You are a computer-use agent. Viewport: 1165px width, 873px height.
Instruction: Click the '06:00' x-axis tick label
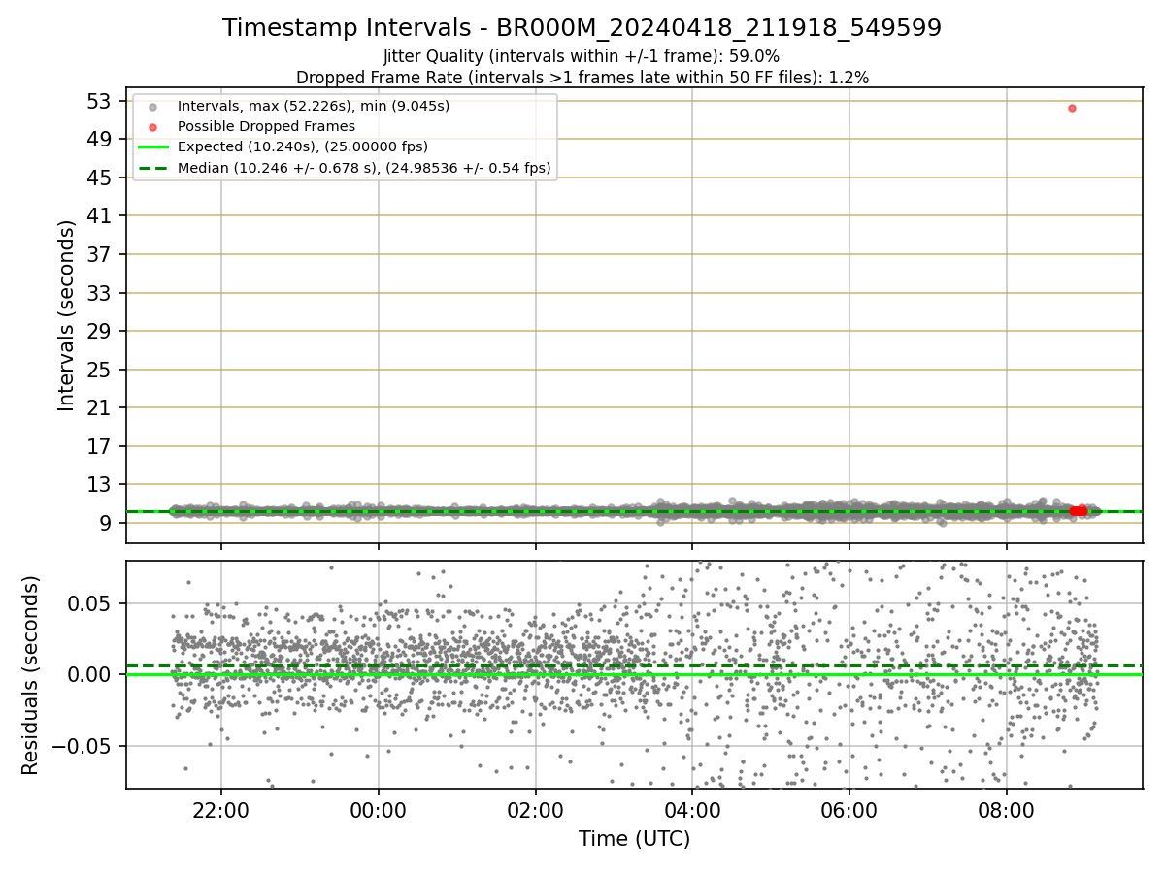(x=849, y=809)
